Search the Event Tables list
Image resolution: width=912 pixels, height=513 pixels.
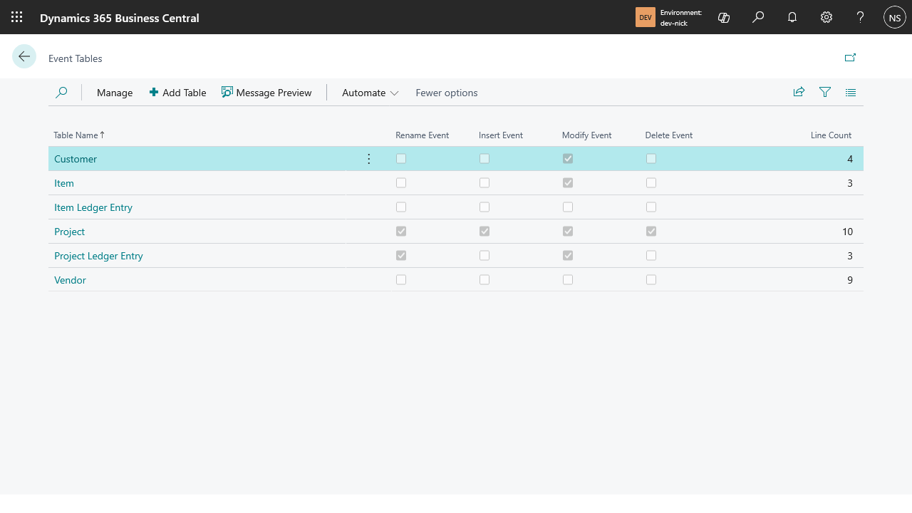coord(61,93)
